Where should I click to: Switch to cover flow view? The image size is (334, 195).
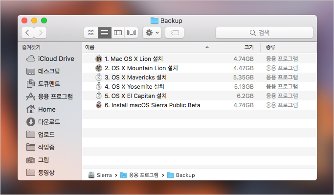coord(132,33)
